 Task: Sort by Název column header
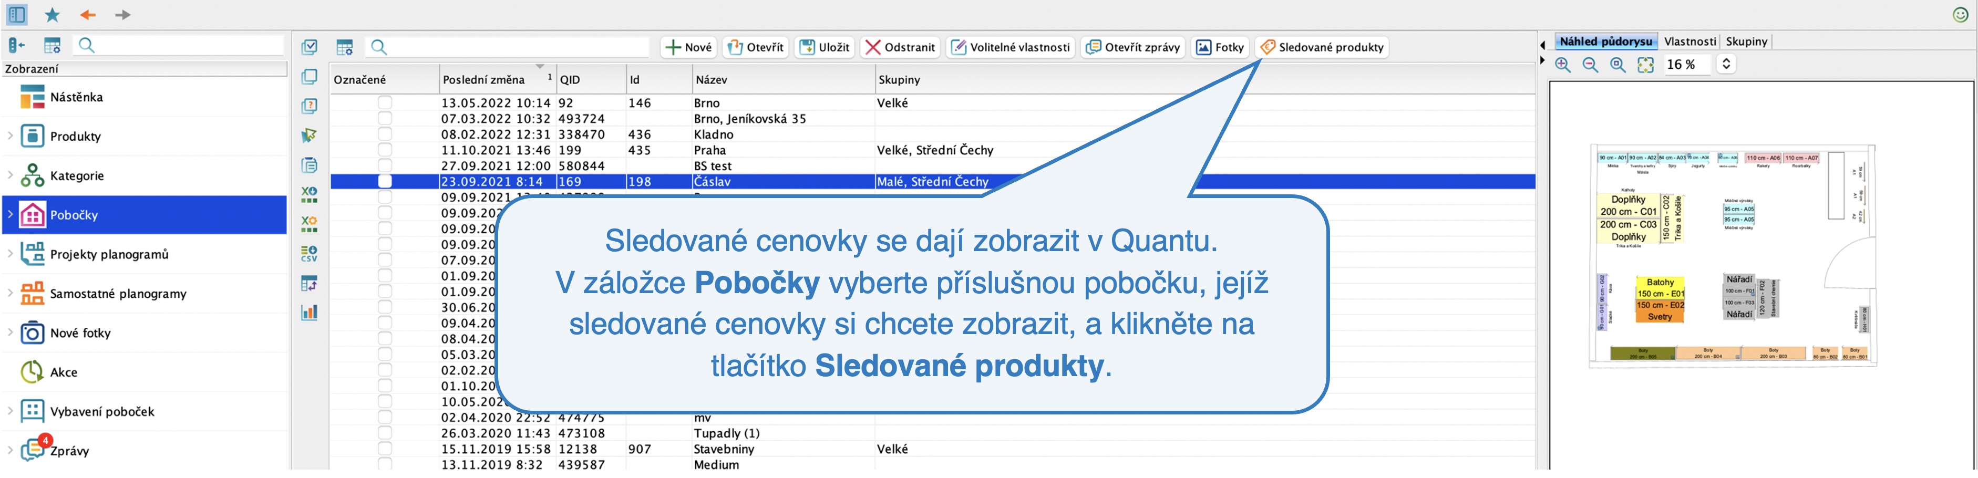783,79
